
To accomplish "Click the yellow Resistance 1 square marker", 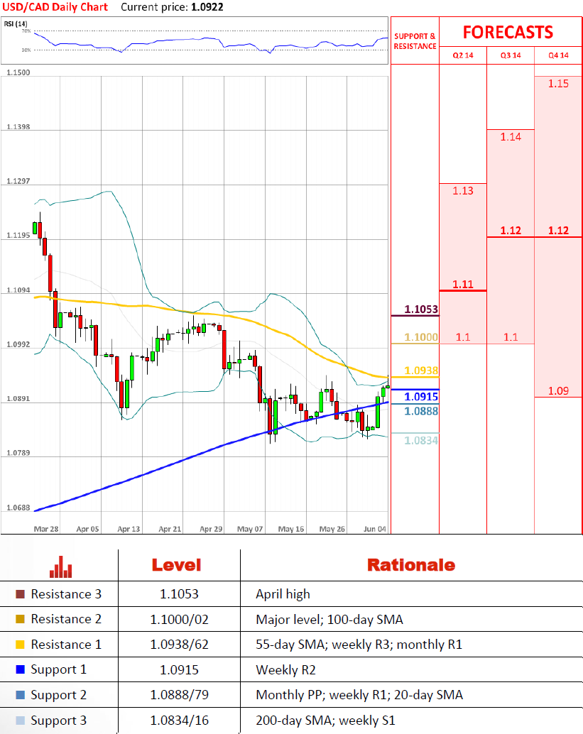I will pos(19,645).
